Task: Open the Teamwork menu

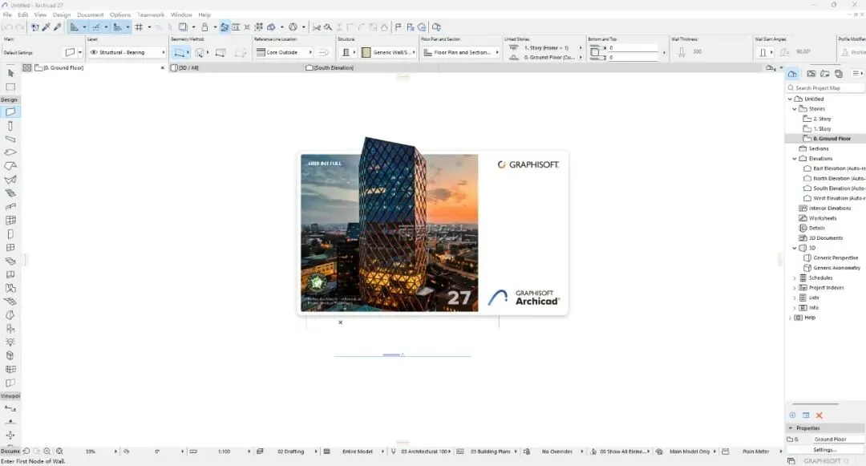Action: [x=151, y=15]
